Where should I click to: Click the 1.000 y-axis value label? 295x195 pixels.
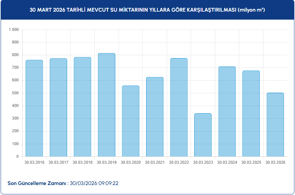pyautogui.click(x=14, y=30)
